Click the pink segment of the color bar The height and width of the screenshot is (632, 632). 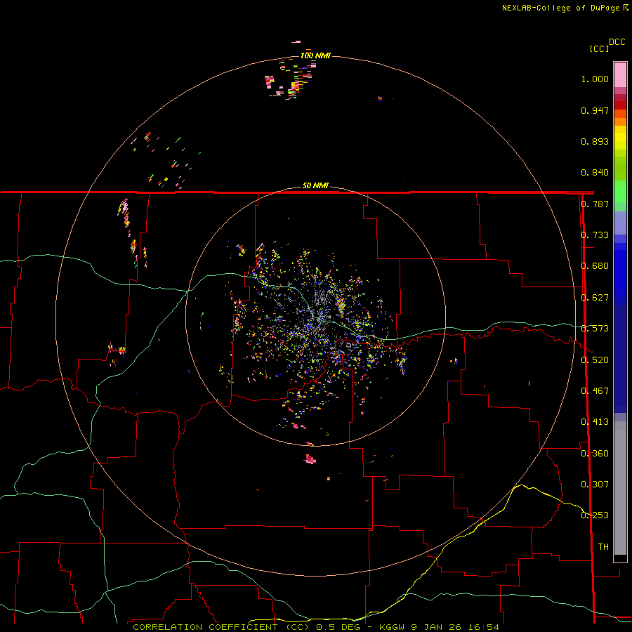(620, 75)
